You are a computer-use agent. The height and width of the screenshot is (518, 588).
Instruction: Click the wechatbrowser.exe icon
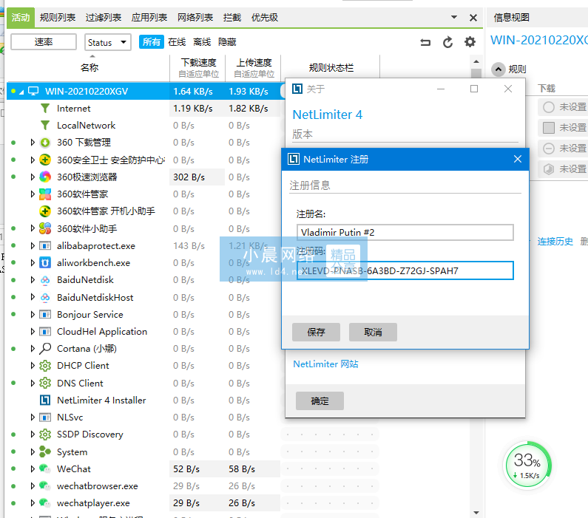click(45, 485)
